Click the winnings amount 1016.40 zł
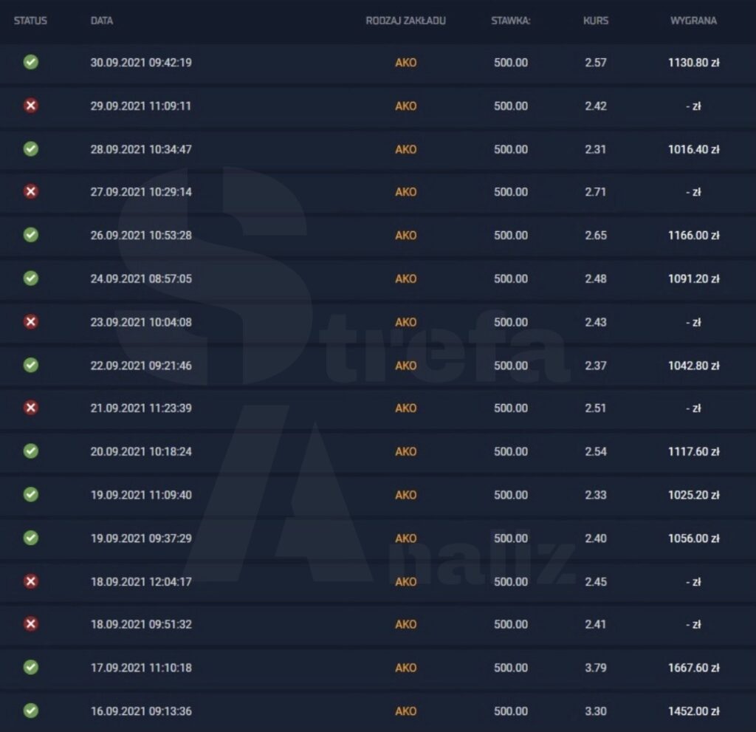Image resolution: width=756 pixels, height=732 pixels. (x=694, y=150)
